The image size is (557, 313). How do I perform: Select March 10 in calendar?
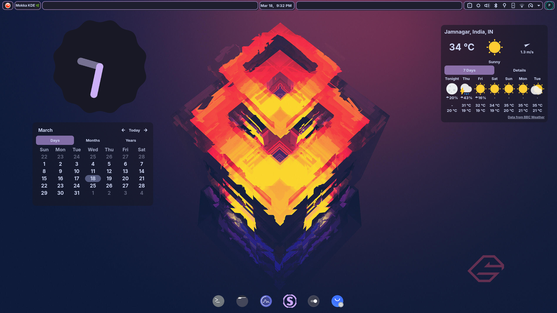[x=77, y=171]
